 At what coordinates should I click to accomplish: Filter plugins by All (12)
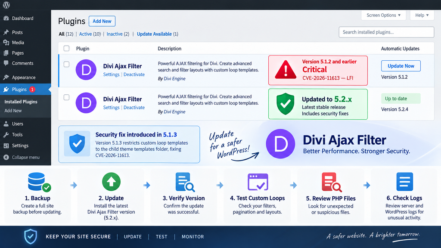point(66,34)
